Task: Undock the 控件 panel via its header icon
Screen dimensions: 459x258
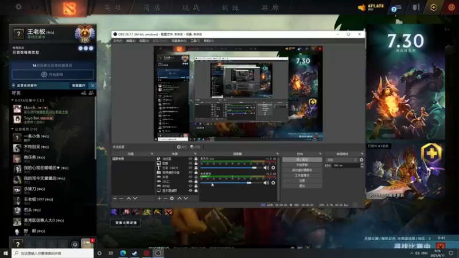Action: click(x=320, y=154)
